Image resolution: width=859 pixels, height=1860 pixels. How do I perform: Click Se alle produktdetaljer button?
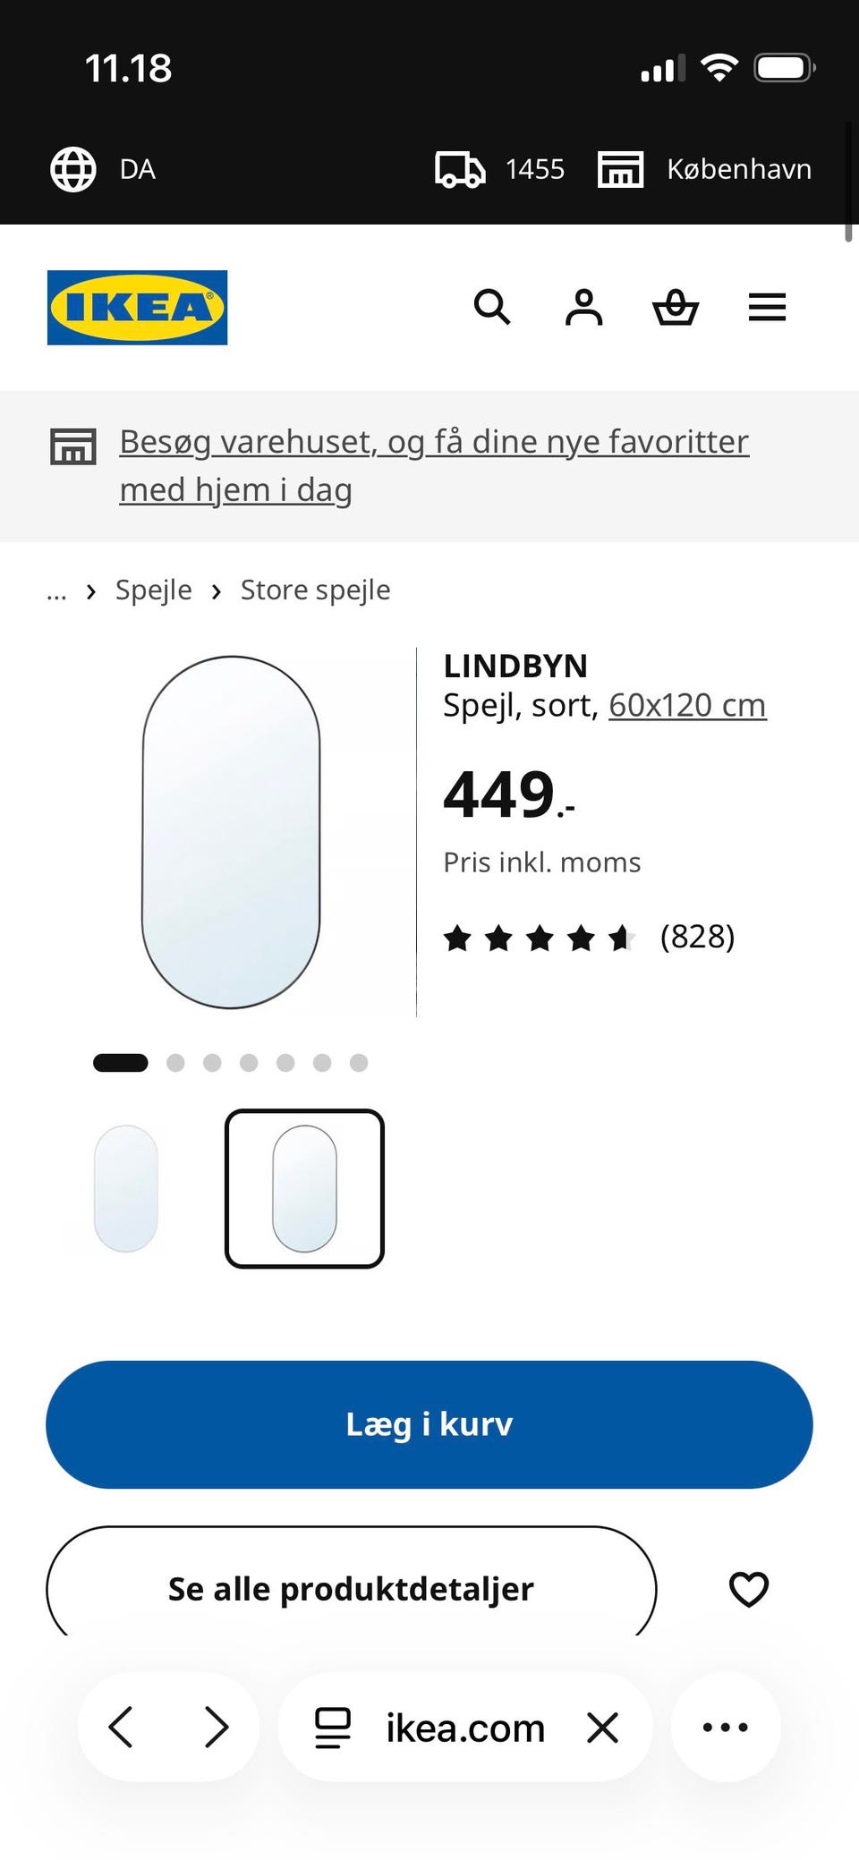click(351, 1589)
